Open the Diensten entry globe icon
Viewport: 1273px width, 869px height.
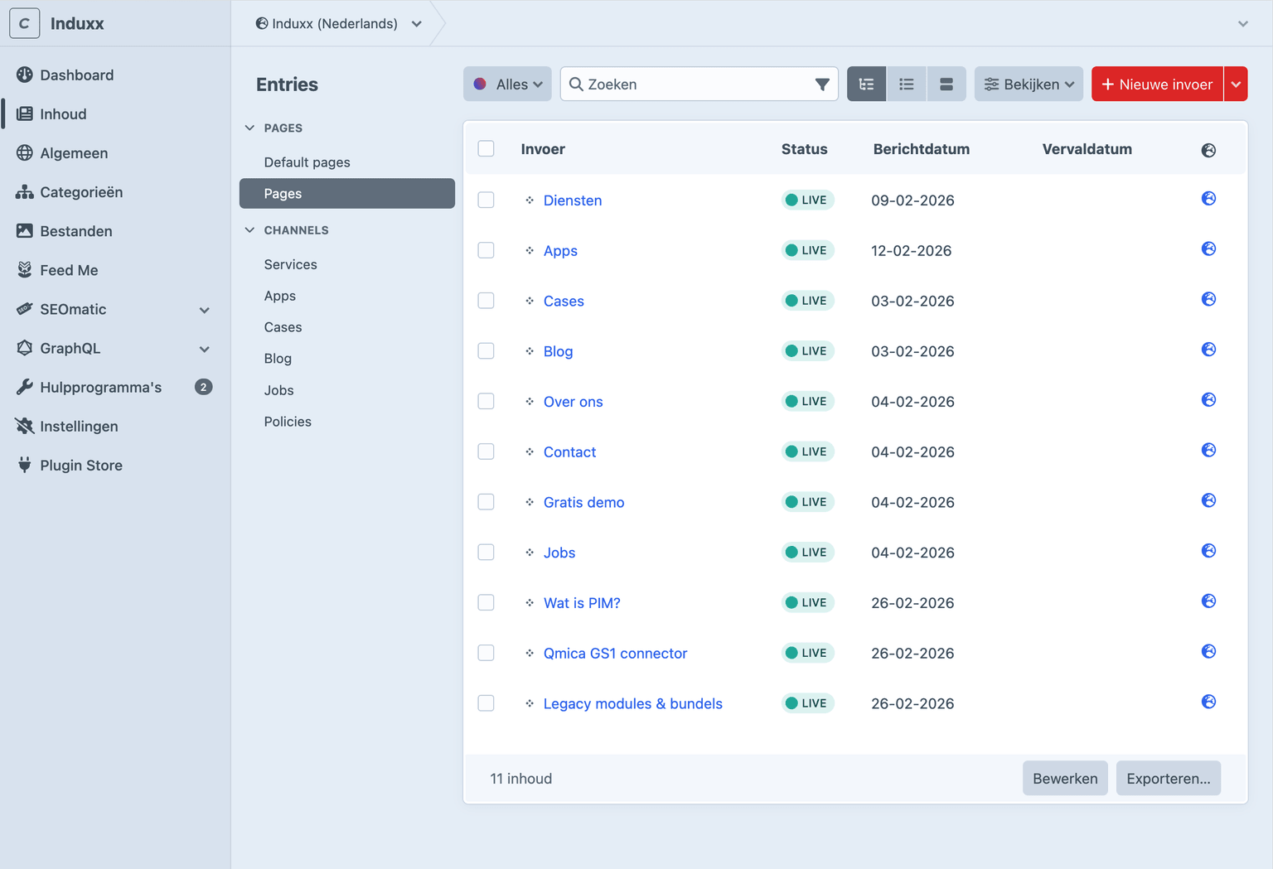pos(1208,199)
